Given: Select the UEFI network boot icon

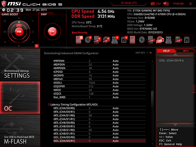Looking at the screenshot, I should [124, 40].
